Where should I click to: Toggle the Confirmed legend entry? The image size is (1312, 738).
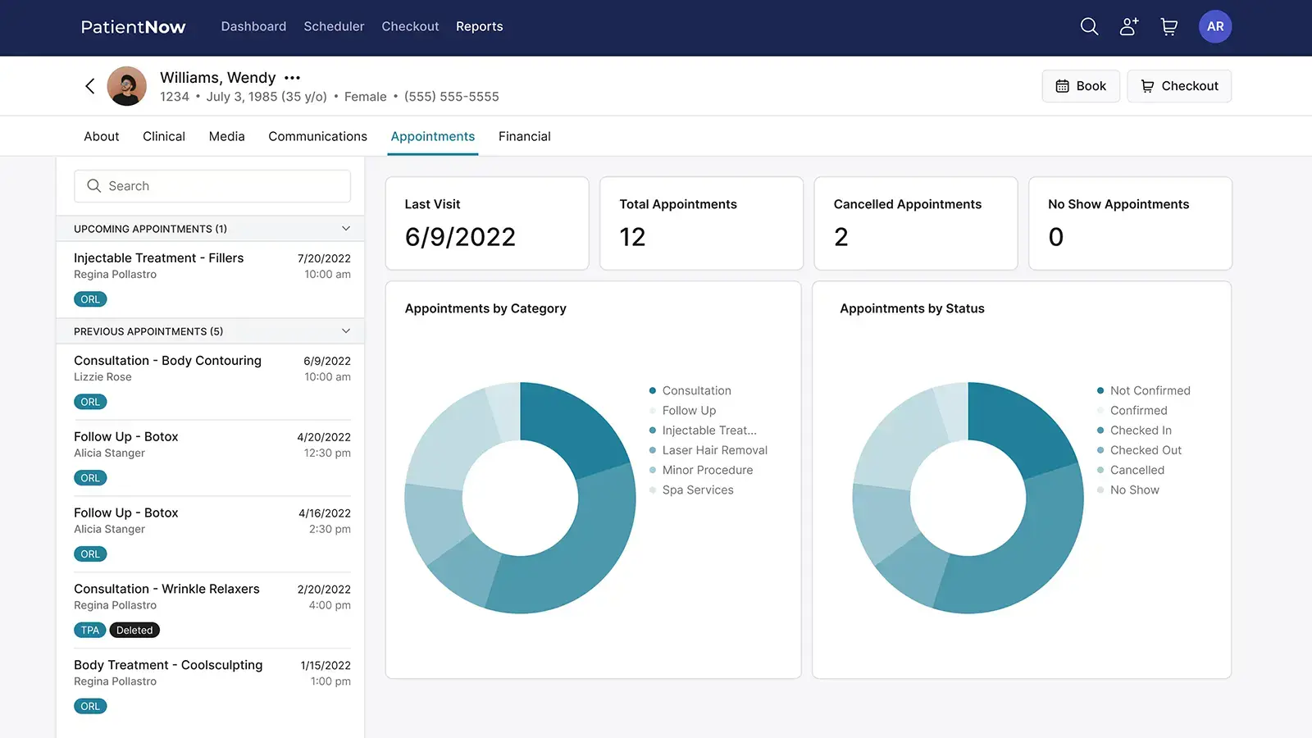click(1132, 410)
